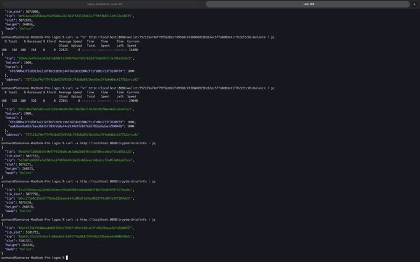Click the balance value 1000 line
Image resolution: width=420 pixels, height=262 pixels.
point(19,62)
